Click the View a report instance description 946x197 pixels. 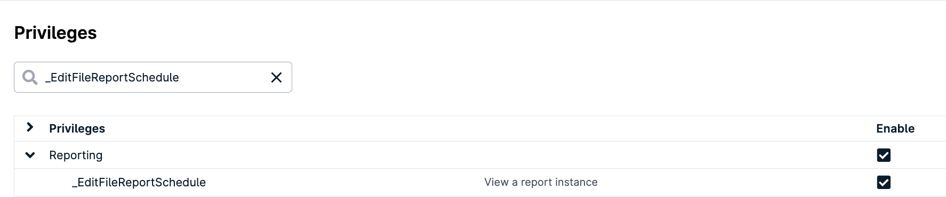(x=541, y=182)
